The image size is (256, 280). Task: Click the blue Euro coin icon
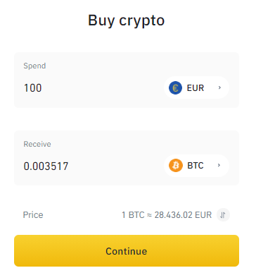(x=175, y=87)
